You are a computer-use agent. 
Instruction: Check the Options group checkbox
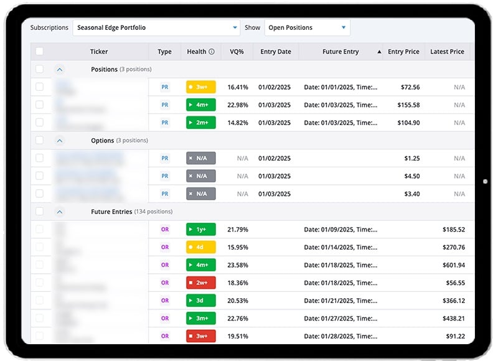click(x=40, y=141)
